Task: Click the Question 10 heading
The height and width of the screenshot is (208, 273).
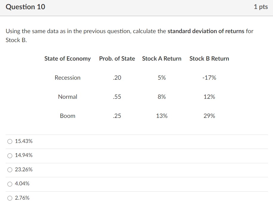Action: [26, 7]
